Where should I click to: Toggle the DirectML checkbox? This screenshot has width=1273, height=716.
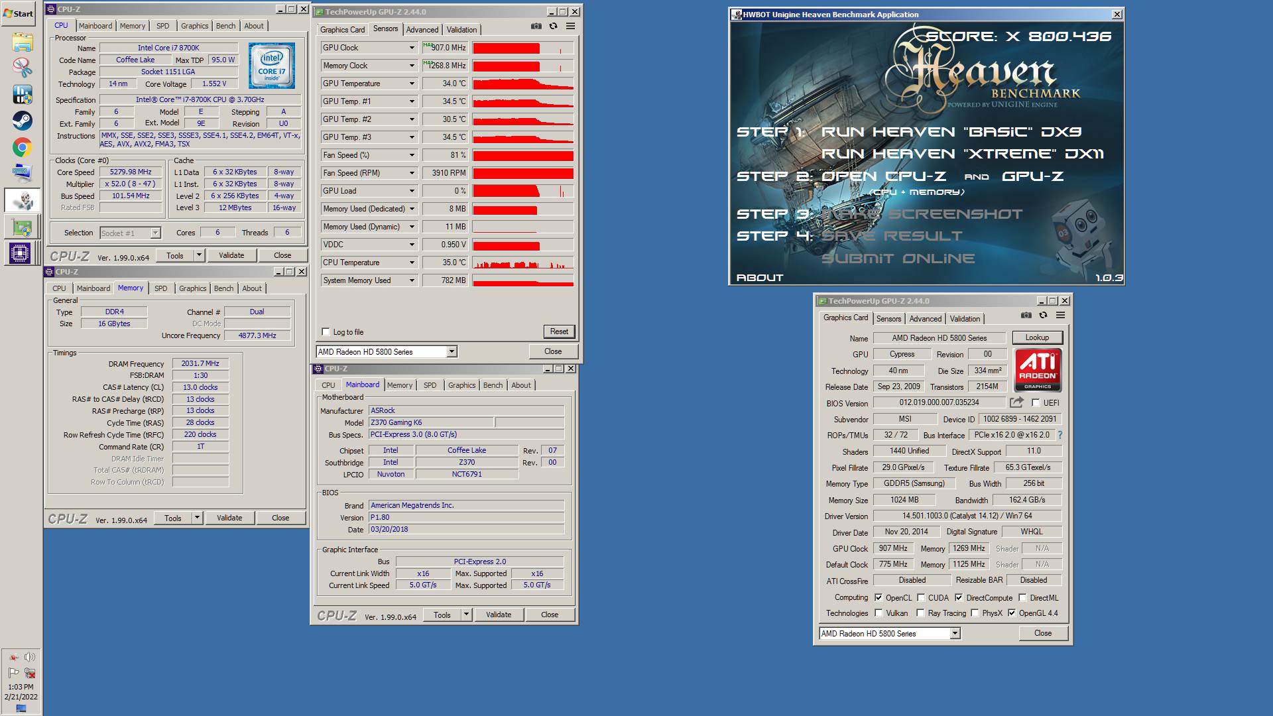tap(1022, 598)
